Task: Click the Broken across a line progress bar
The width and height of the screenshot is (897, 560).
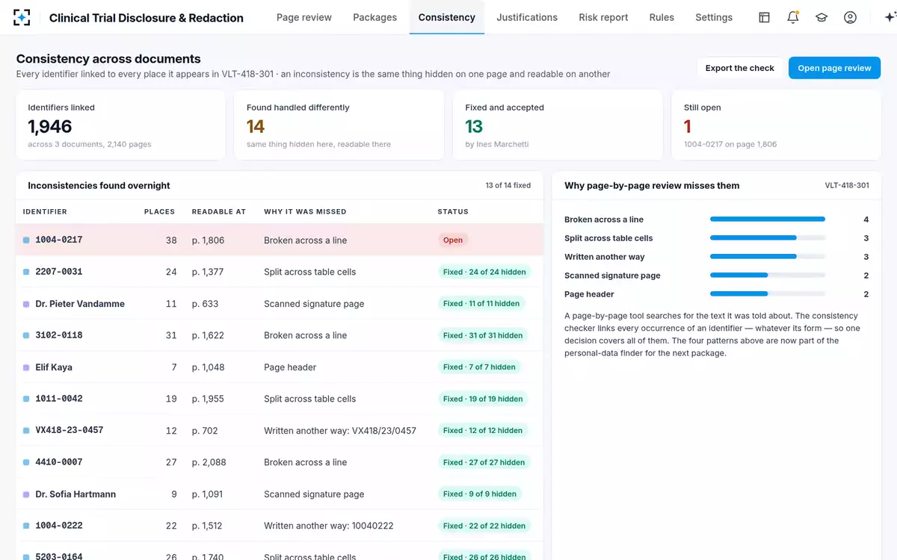Action: [768, 220]
